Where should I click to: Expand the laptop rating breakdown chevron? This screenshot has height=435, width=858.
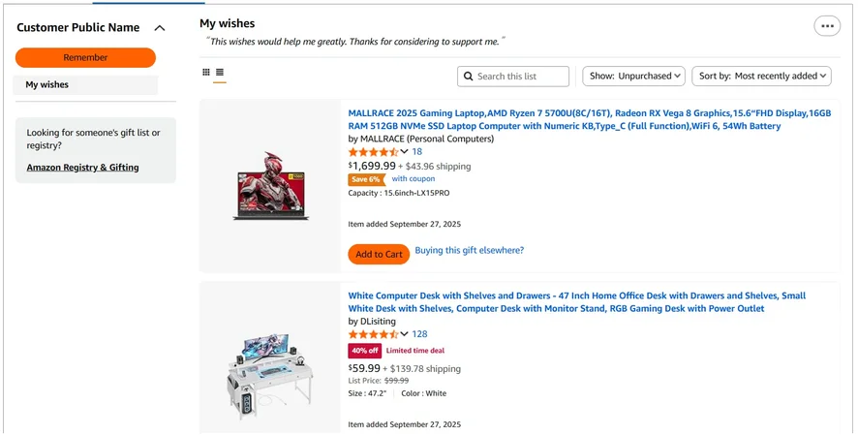pyautogui.click(x=404, y=152)
